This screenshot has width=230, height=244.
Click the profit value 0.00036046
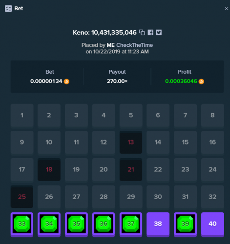pos(181,81)
